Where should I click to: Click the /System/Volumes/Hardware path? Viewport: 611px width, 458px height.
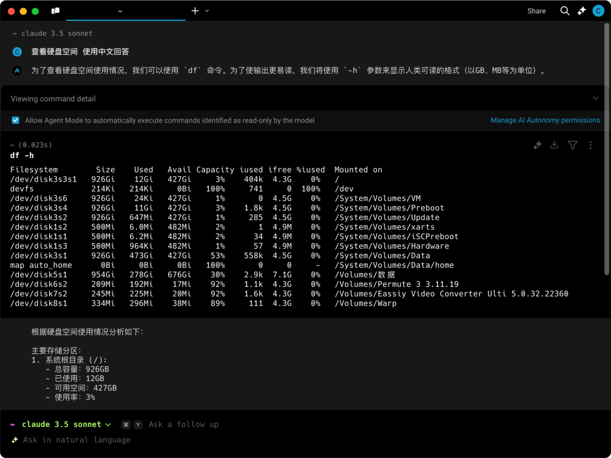[x=392, y=246]
